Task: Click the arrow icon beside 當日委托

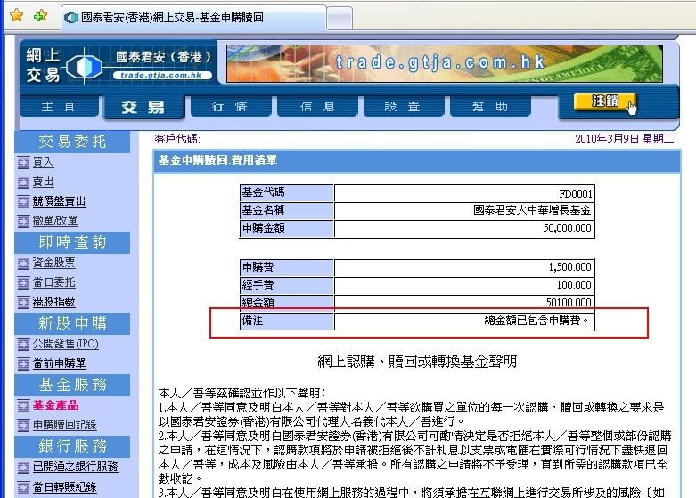Action: click(x=23, y=283)
